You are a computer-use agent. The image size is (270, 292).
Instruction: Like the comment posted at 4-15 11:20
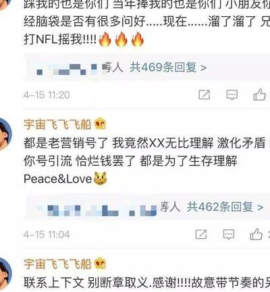click(259, 94)
